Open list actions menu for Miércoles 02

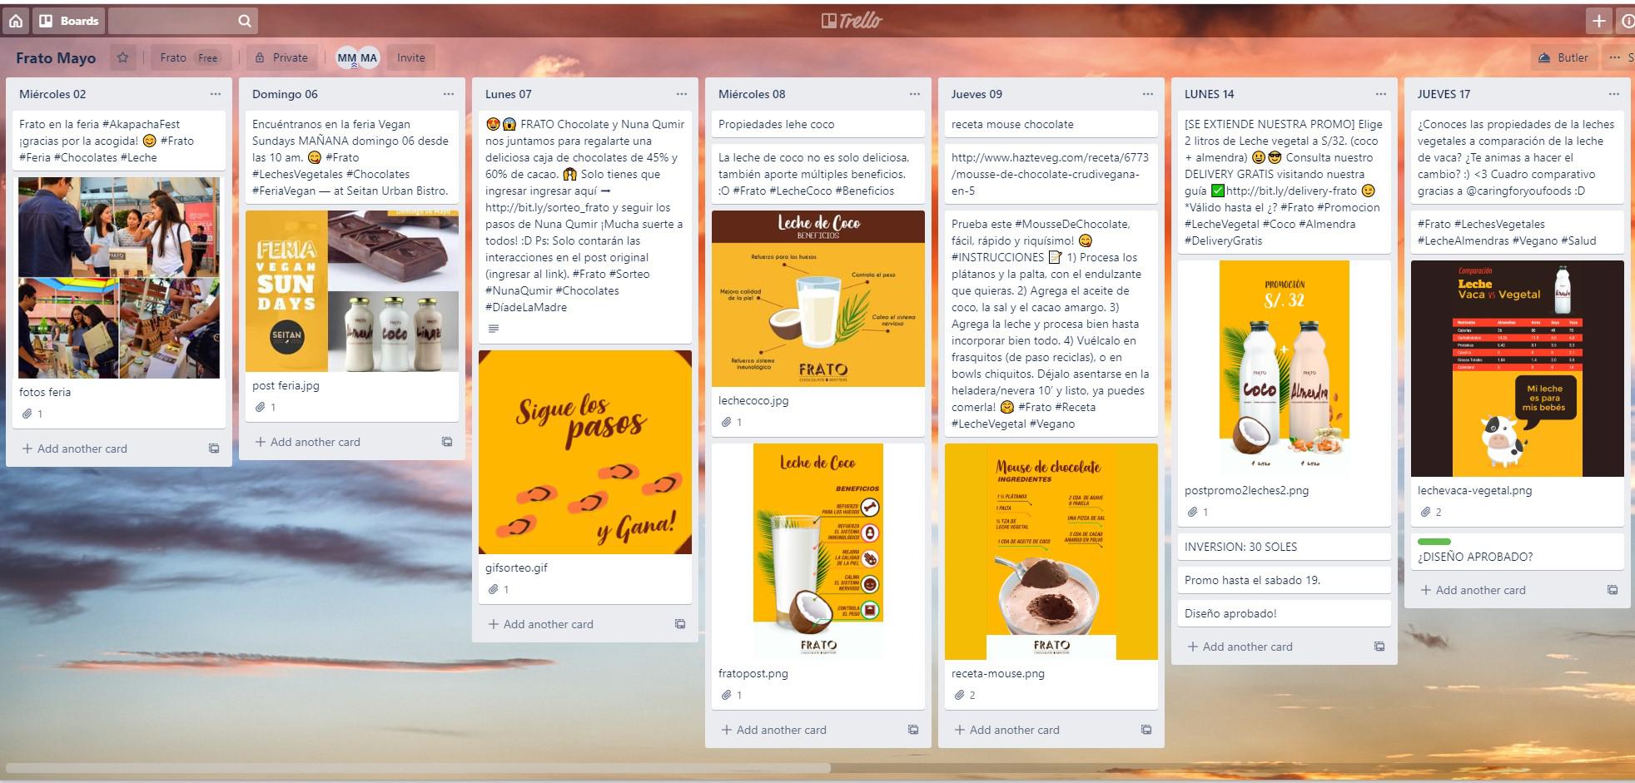pyautogui.click(x=216, y=94)
